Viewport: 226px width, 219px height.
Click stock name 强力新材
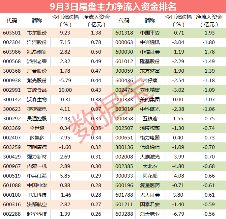(x=37, y=157)
